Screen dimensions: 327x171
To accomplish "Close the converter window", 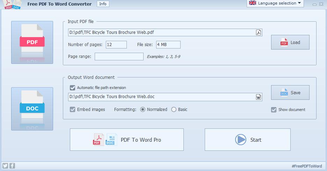I will click(x=321, y=4).
